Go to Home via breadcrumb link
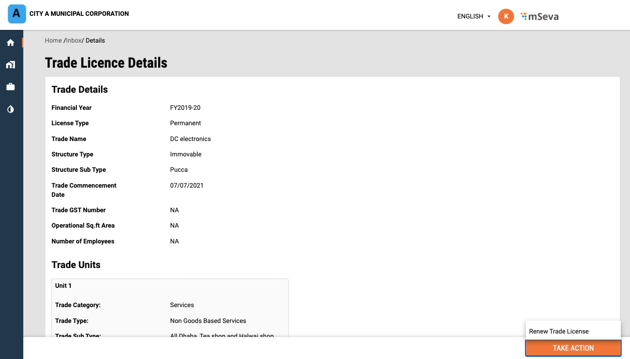This screenshot has width=630, height=359. click(53, 40)
